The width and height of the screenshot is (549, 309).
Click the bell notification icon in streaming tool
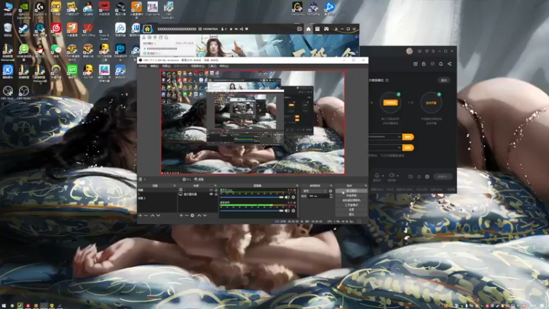(441, 64)
